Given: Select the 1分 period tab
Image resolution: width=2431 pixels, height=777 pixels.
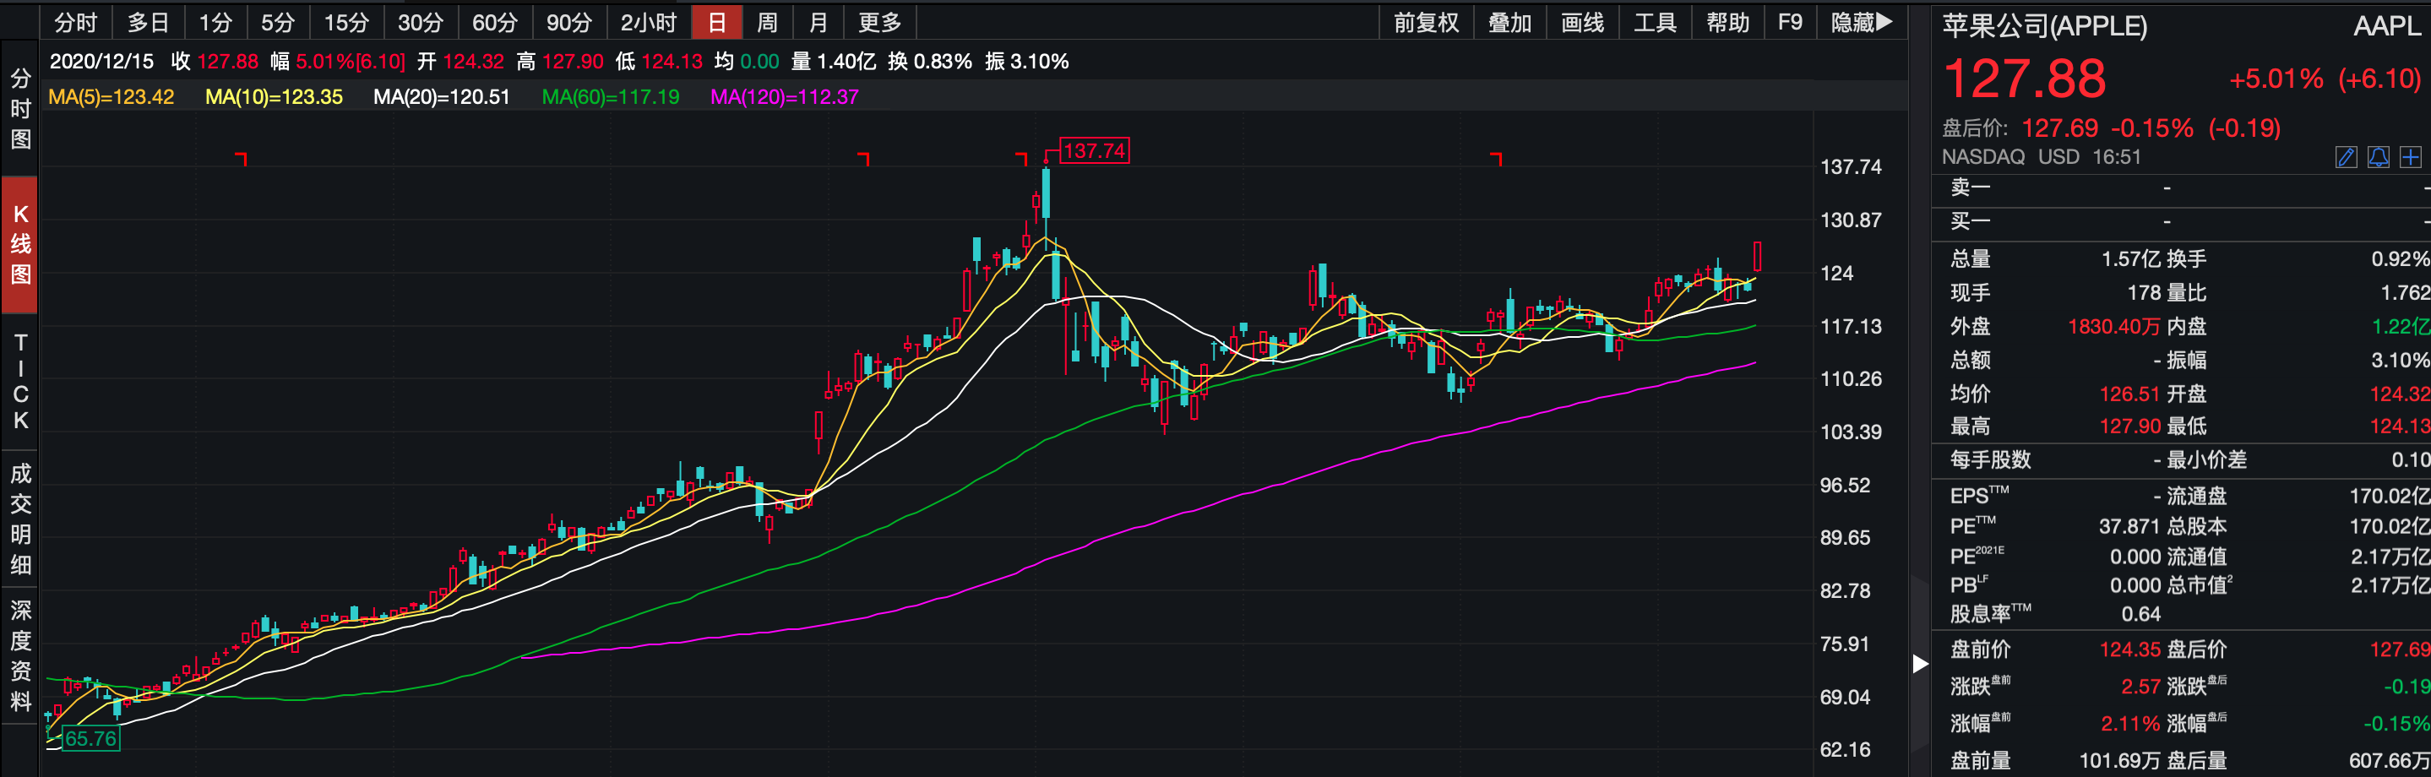Looking at the screenshot, I should [215, 22].
